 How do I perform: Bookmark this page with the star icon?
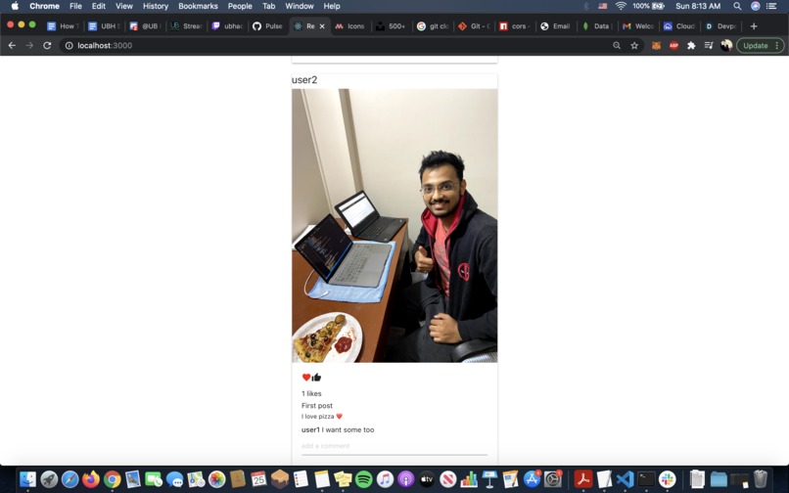[x=634, y=45]
